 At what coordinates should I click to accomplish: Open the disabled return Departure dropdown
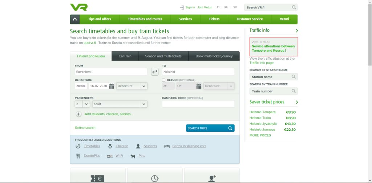click(x=219, y=86)
